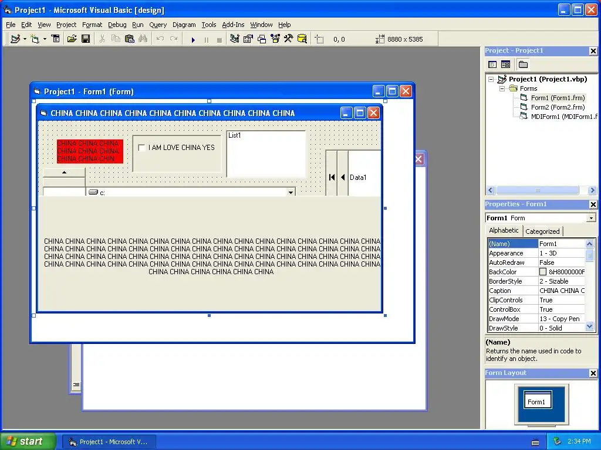The image size is (601, 450).
Task: Switch to the Categorized properties tab
Action: click(542, 231)
